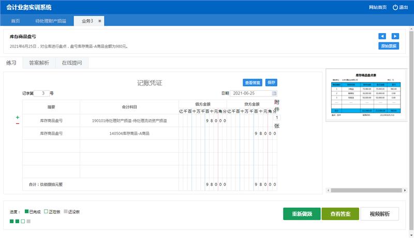The image size is (414, 238).
Task: Select the fourth gray progress square
Action: point(29,221)
